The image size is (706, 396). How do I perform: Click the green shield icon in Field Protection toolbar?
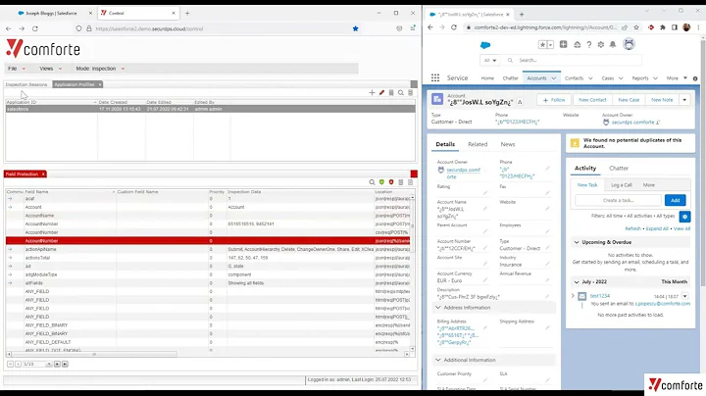[x=381, y=182]
